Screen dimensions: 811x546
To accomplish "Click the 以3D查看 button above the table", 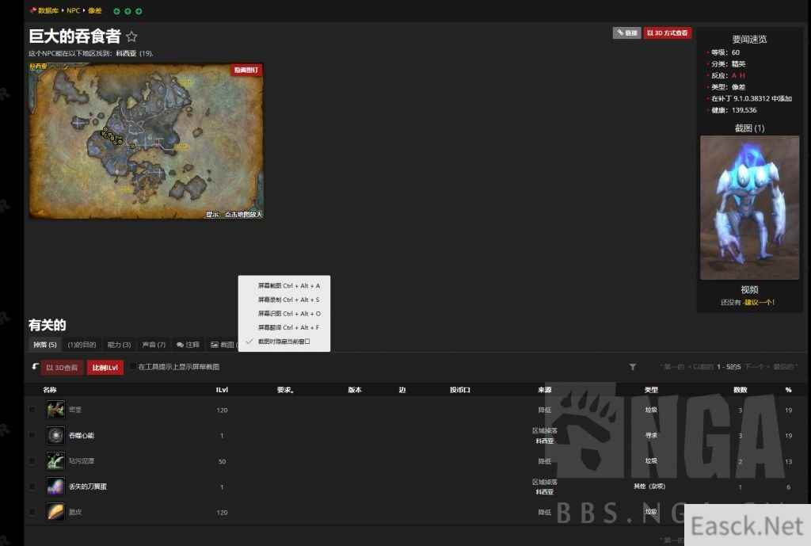I will coord(62,368).
